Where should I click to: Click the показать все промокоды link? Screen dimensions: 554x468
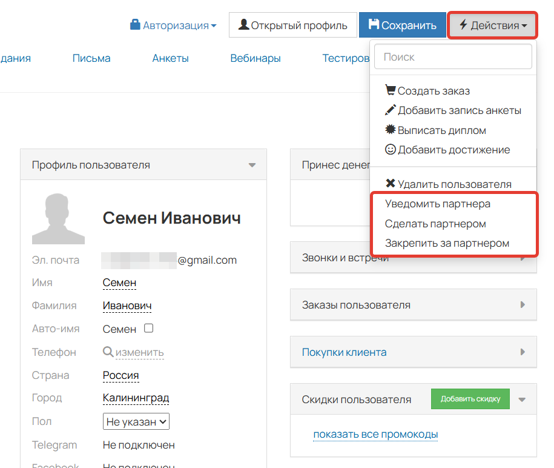[375, 434]
